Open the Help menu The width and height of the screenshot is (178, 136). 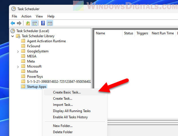click(51, 16)
